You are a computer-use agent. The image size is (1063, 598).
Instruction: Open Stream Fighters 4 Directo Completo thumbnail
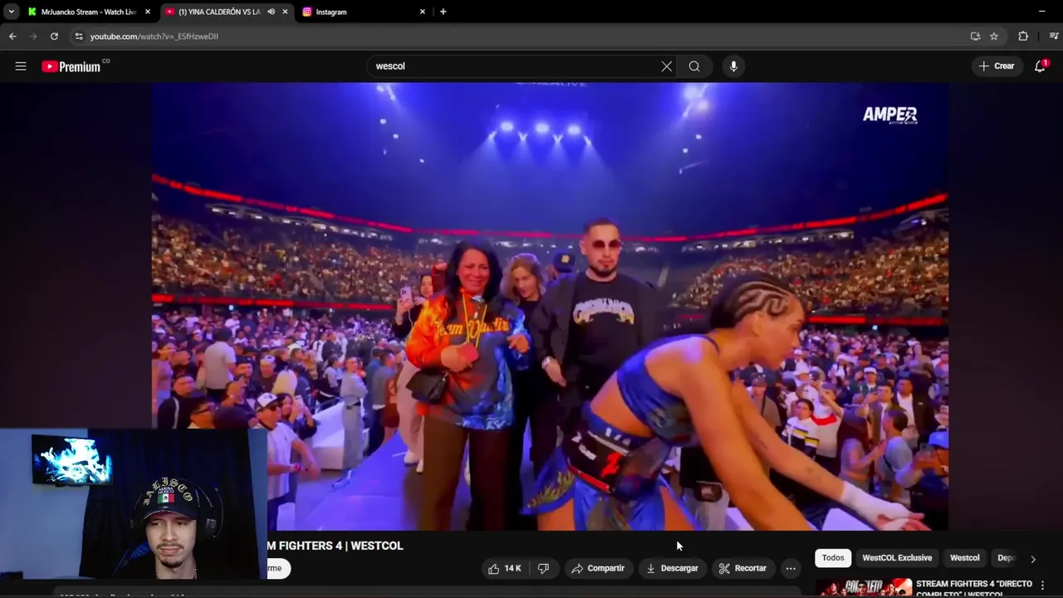click(863, 588)
